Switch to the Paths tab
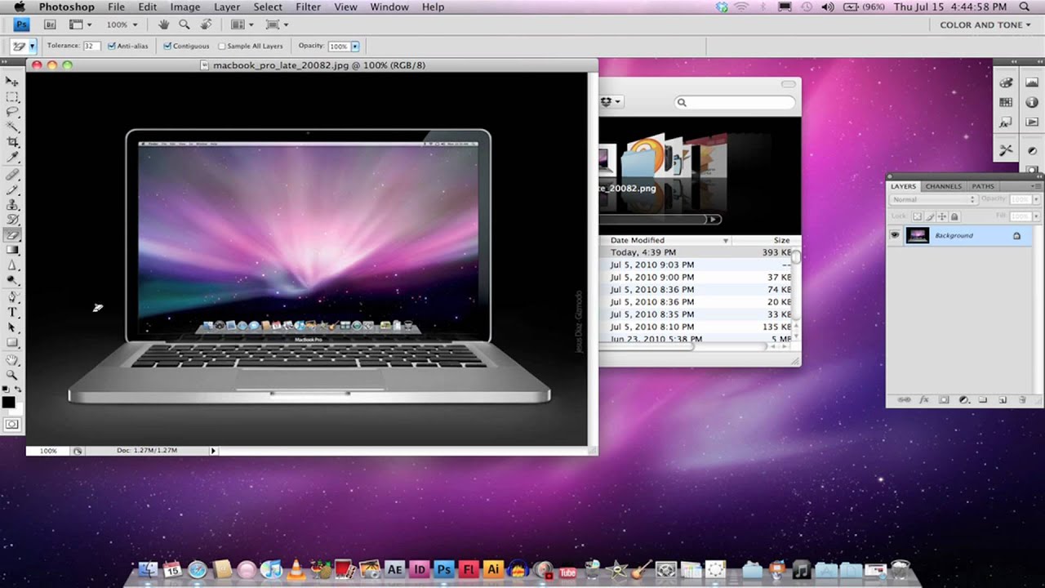 pyautogui.click(x=983, y=186)
